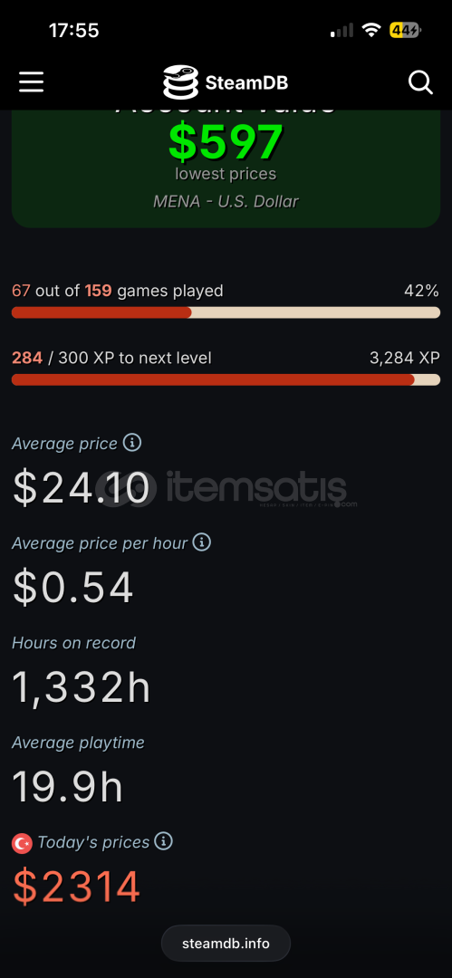Tap the $597 account value figure
The height and width of the screenshot is (978, 452).
pyautogui.click(x=226, y=141)
